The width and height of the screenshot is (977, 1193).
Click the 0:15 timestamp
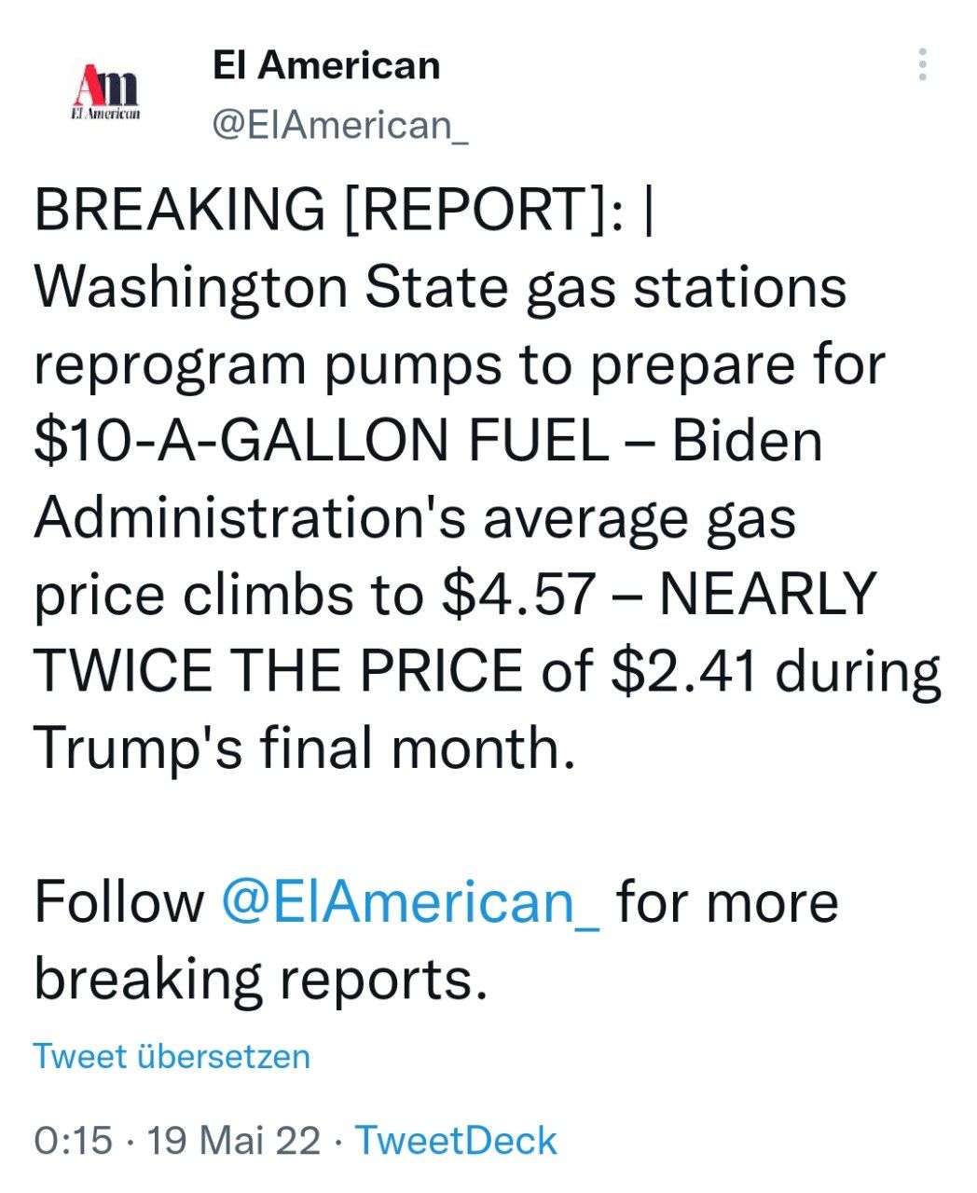coord(73,1141)
